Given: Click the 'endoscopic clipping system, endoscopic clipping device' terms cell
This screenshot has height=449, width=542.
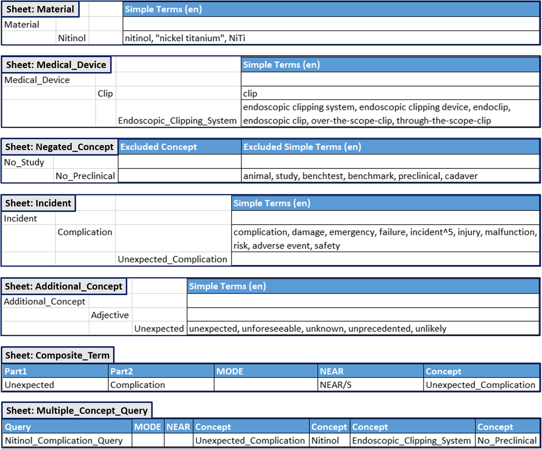Looking at the screenshot, I should 390,114.
